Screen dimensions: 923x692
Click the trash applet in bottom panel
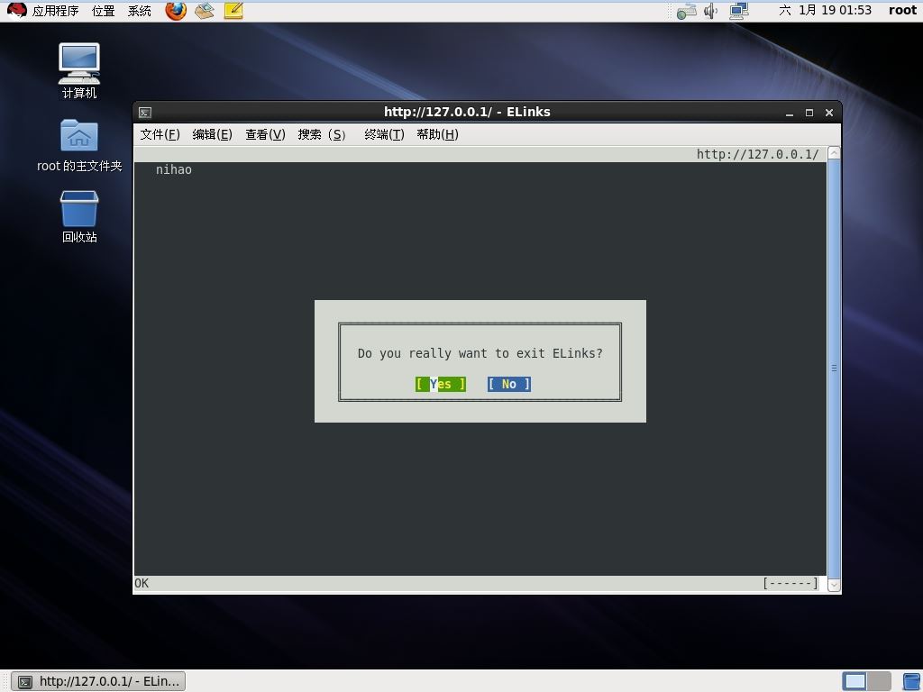(x=911, y=681)
